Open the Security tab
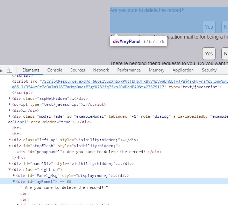 coord(209,70)
